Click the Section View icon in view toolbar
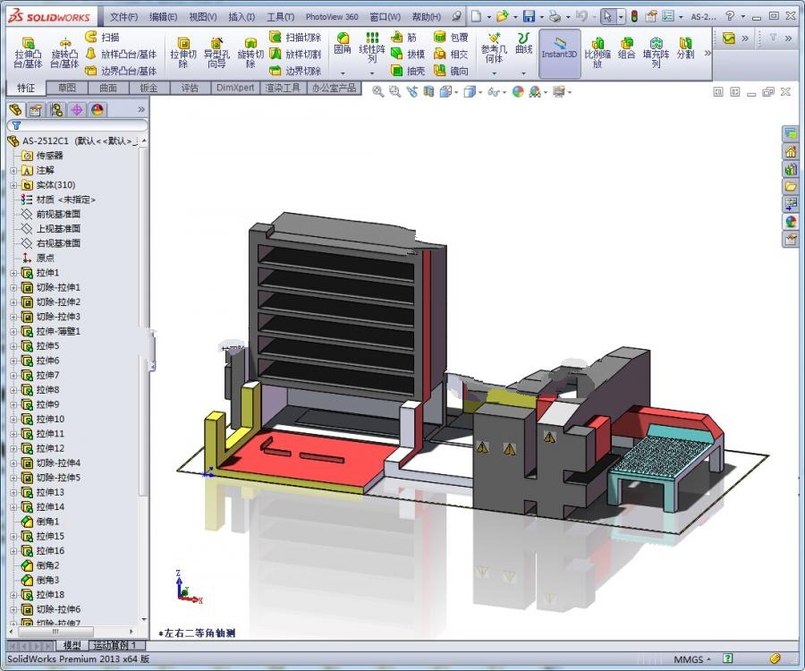This screenshot has width=805, height=671. click(x=428, y=92)
